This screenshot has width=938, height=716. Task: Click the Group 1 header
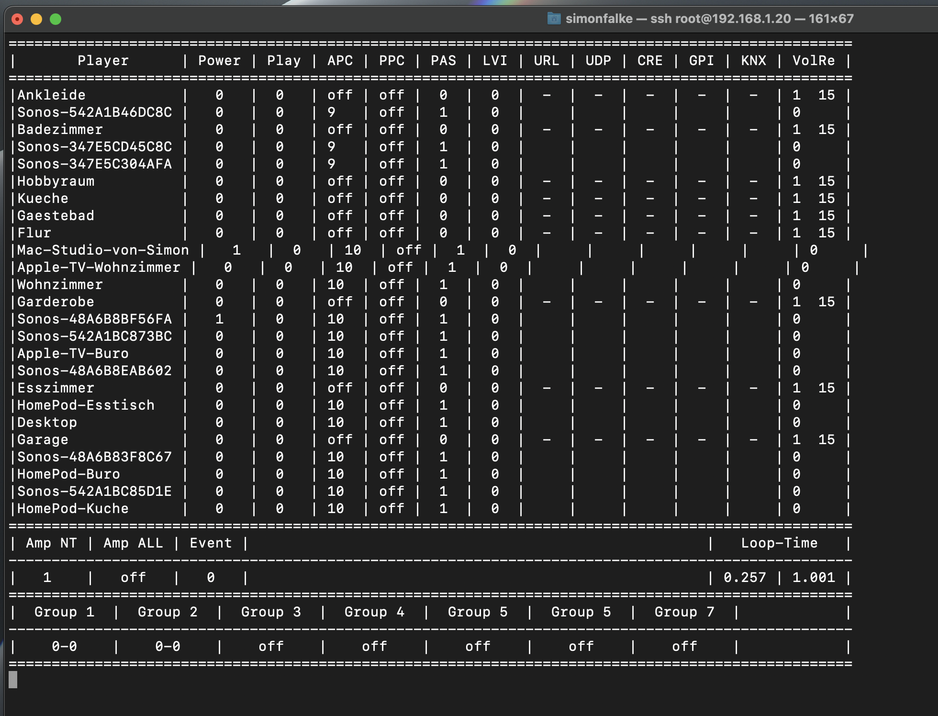(x=64, y=612)
